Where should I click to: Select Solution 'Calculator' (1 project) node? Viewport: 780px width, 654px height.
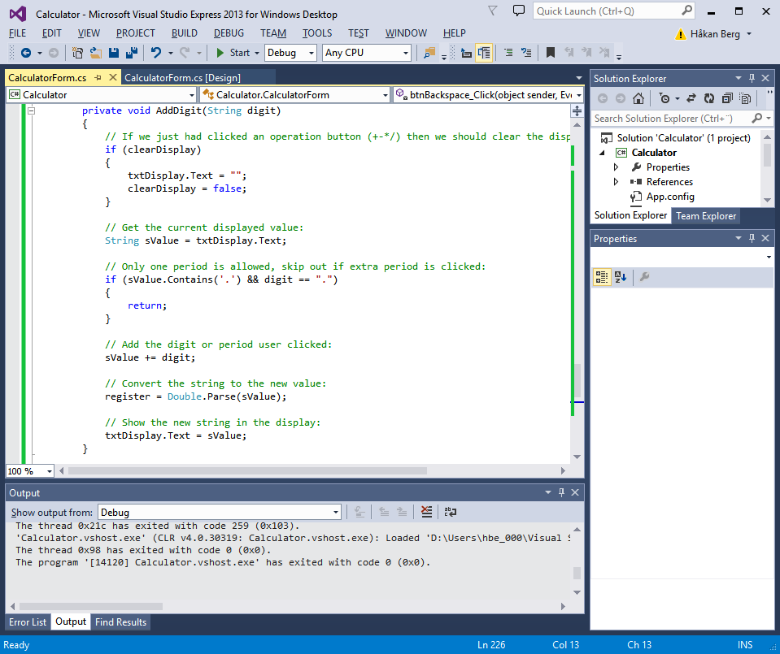click(683, 137)
